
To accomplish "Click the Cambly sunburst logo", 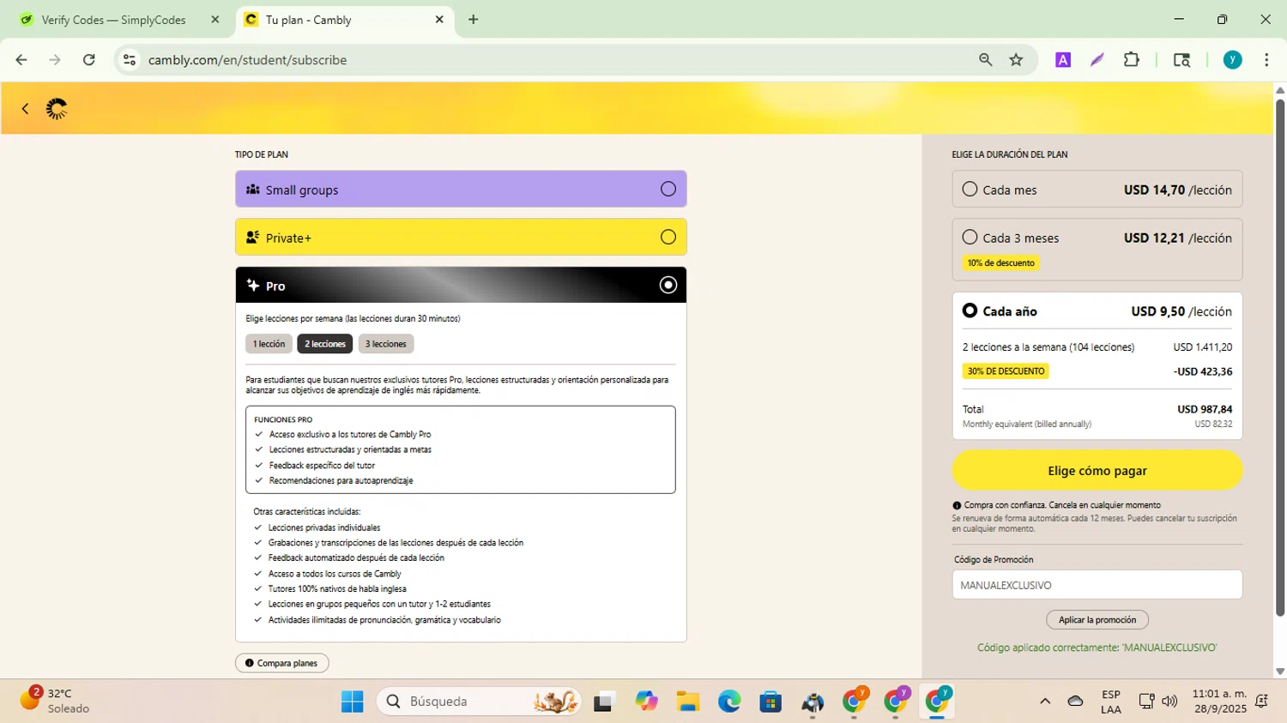I will click(57, 109).
